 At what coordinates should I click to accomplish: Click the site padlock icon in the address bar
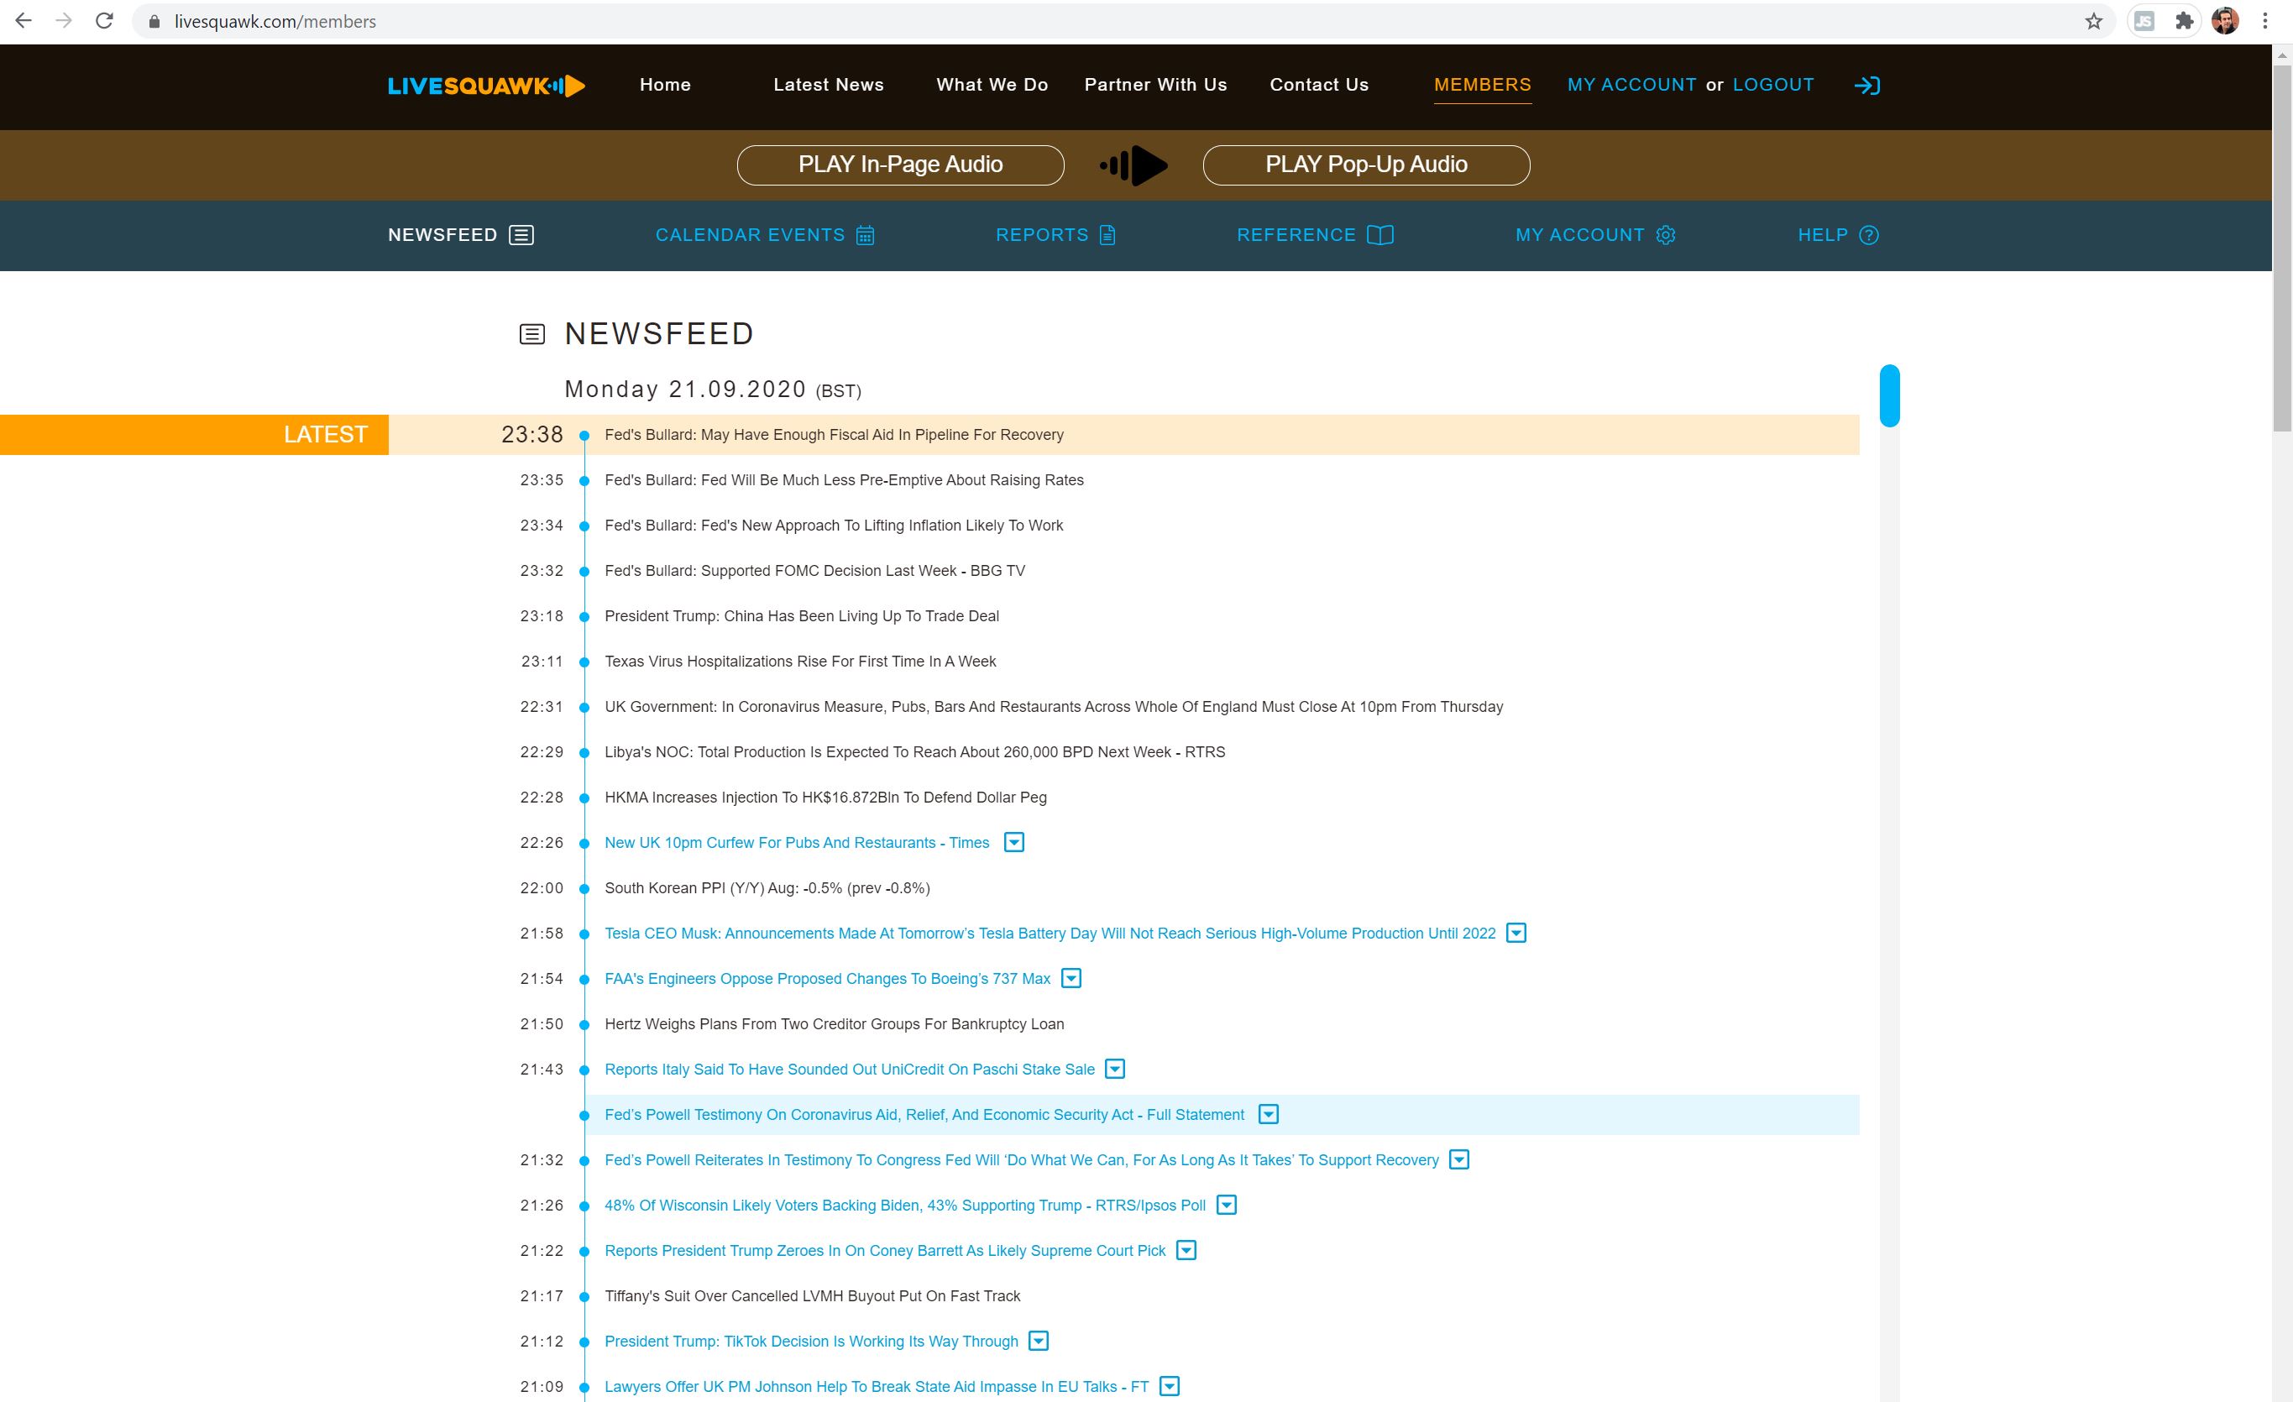(154, 21)
